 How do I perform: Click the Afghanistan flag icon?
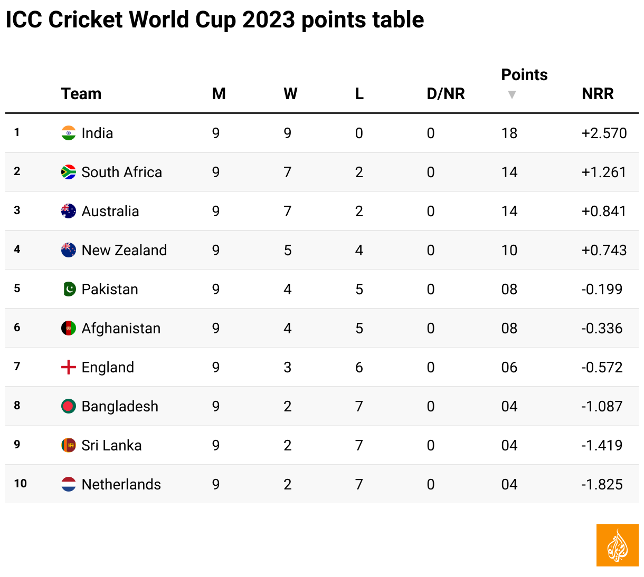pos(69,328)
